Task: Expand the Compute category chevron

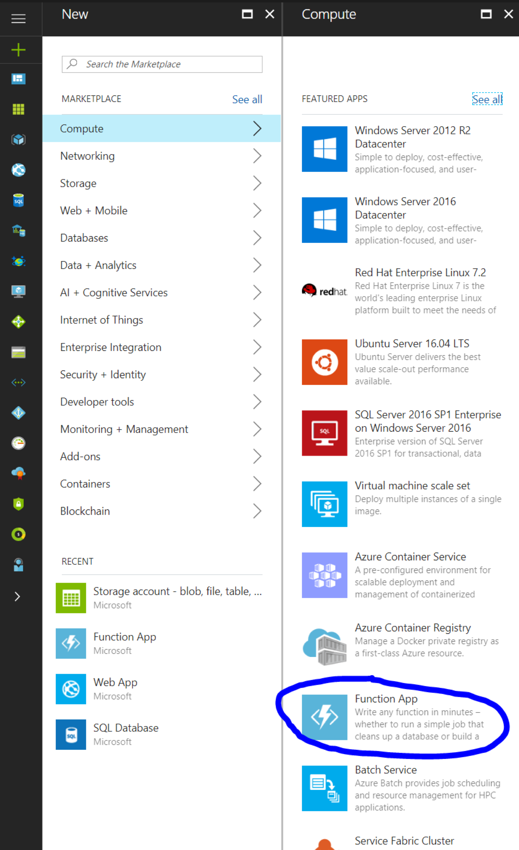Action: pos(257,128)
